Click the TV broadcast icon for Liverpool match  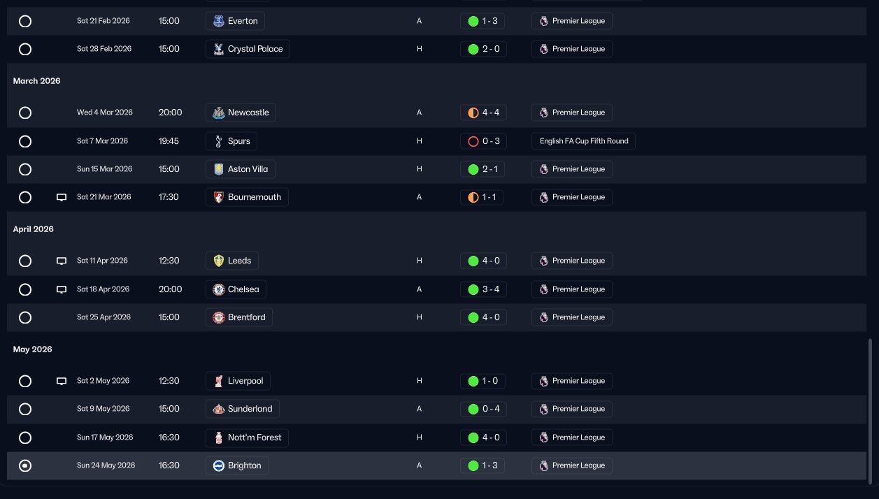[x=62, y=381]
